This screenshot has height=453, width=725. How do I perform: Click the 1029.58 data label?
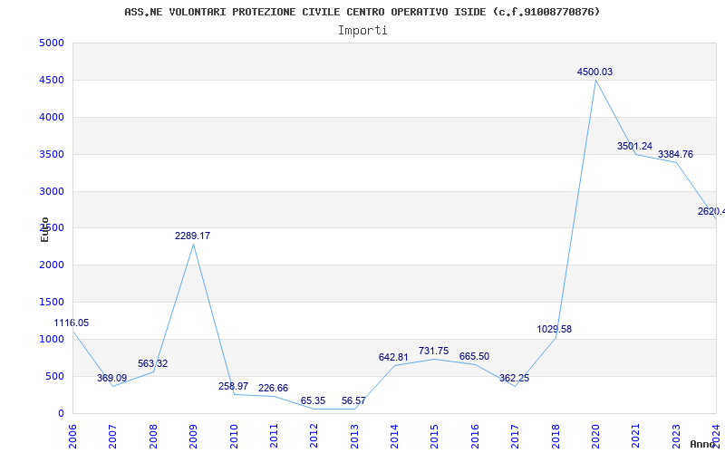click(554, 330)
